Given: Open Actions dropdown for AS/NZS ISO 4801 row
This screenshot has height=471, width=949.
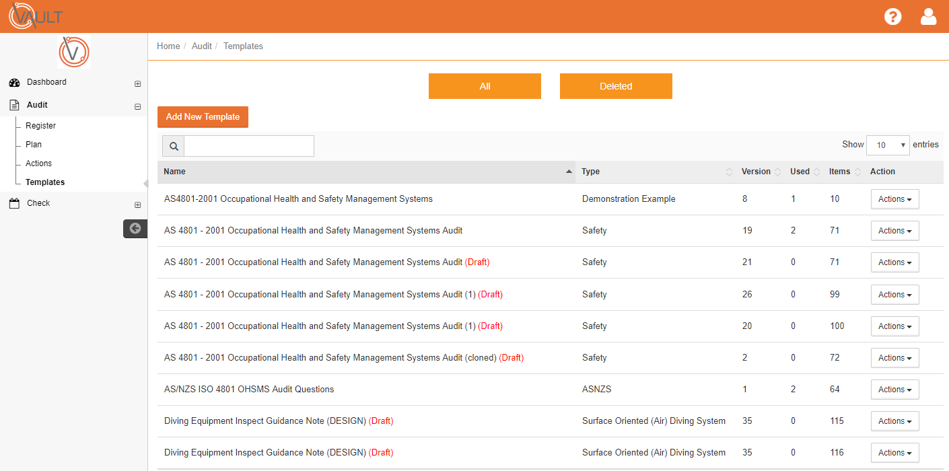Looking at the screenshot, I should point(894,390).
